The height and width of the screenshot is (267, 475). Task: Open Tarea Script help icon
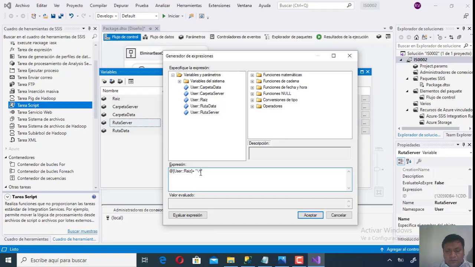(x=94, y=197)
